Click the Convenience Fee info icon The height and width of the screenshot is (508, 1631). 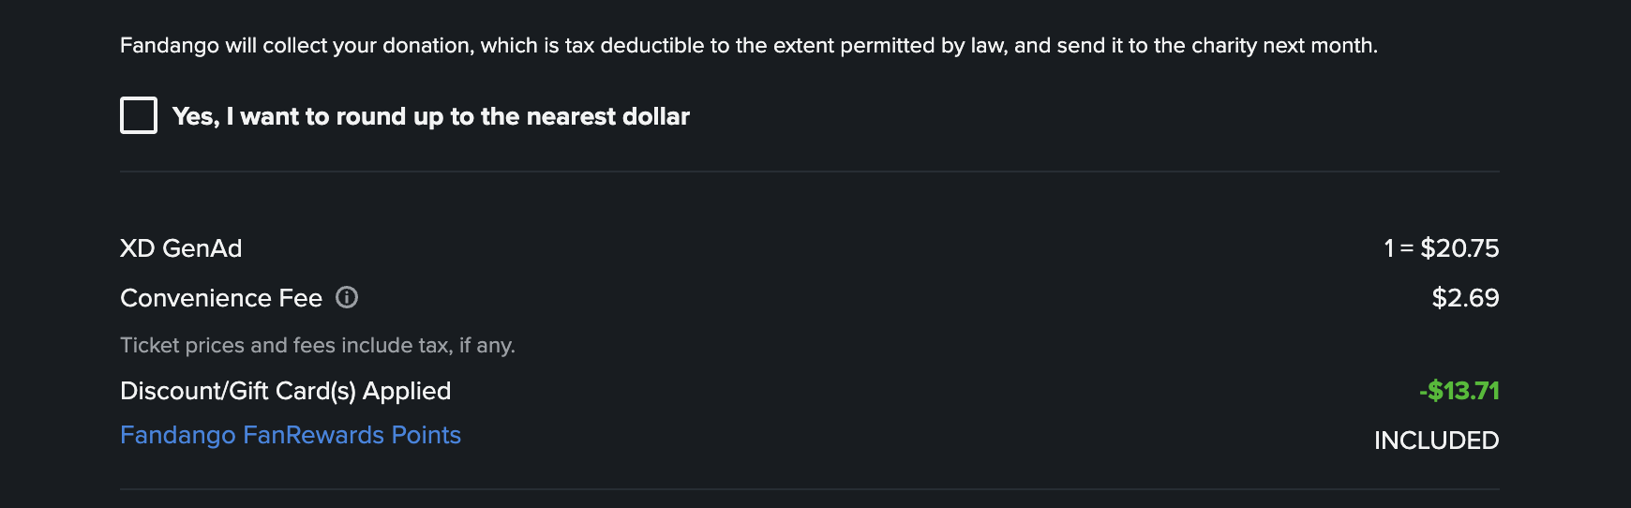coord(347,297)
